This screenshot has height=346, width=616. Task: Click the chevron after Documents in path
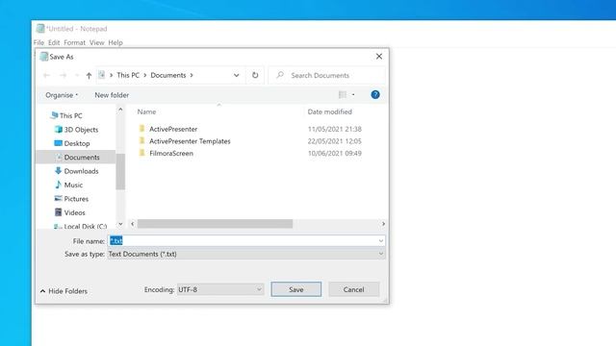point(192,75)
